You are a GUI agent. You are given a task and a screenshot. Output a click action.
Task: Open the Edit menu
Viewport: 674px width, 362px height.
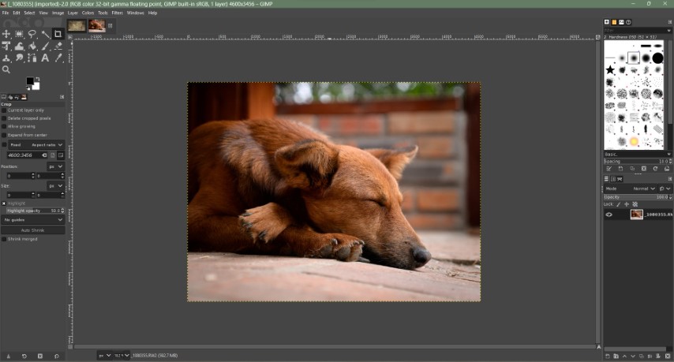(17, 13)
